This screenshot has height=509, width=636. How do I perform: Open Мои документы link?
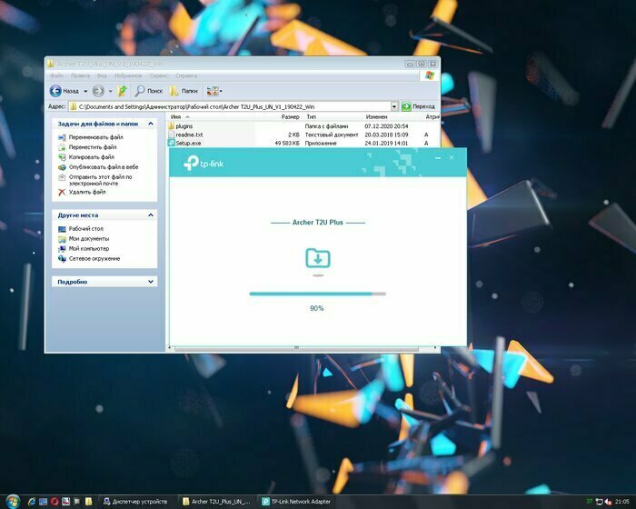pos(89,239)
